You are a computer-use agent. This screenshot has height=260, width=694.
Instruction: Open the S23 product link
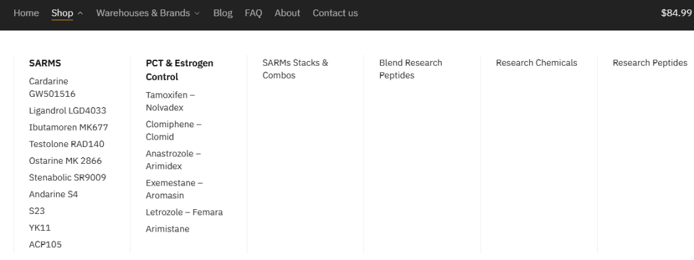coord(37,211)
